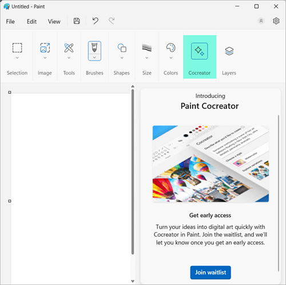
Task: Expand the Tools dropdown chevron
Action: pos(69,58)
